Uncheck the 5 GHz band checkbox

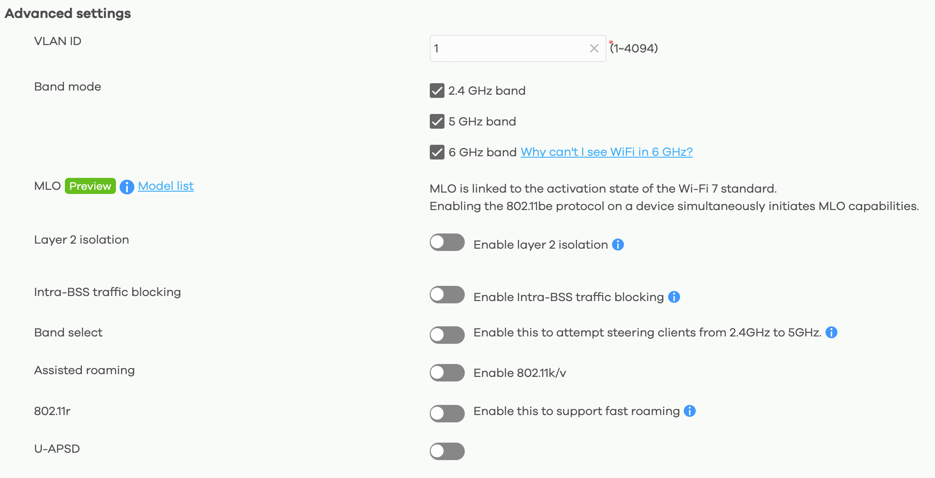[x=437, y=121]
